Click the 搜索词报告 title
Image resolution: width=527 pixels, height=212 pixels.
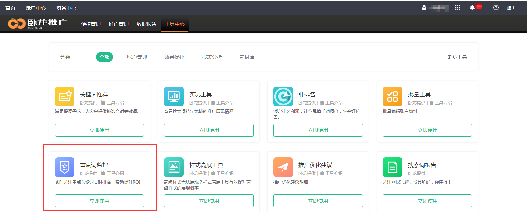pyautogui.click(x=422, y=165)
